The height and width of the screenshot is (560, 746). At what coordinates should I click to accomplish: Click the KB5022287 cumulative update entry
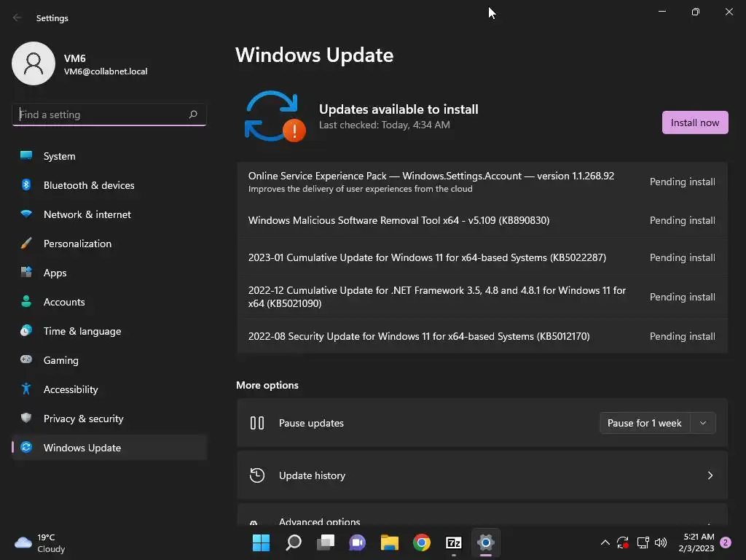pos(482,257)
